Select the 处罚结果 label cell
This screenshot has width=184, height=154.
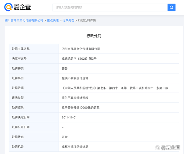click(34, 108)
